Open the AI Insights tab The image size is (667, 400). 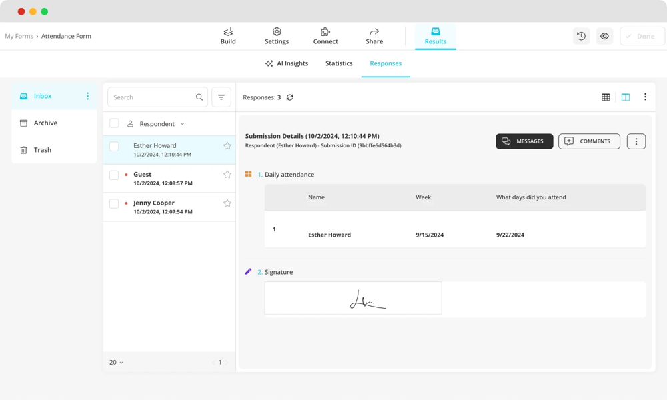(x=287, y=63)
